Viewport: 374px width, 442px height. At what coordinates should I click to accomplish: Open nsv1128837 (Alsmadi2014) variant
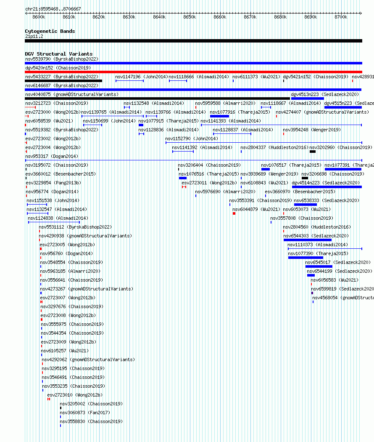pyautogui.click(x=243, y=130)
